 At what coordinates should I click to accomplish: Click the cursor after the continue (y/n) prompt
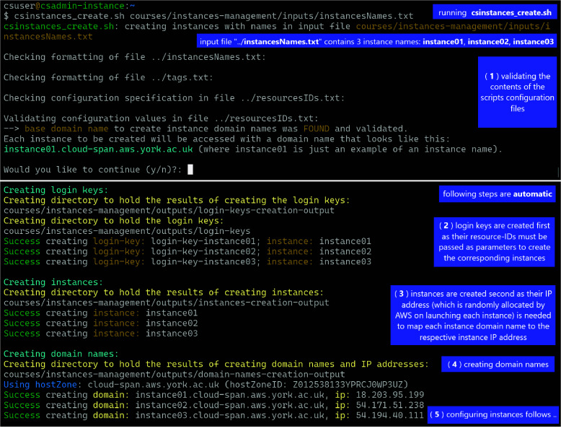click(190, 170)
